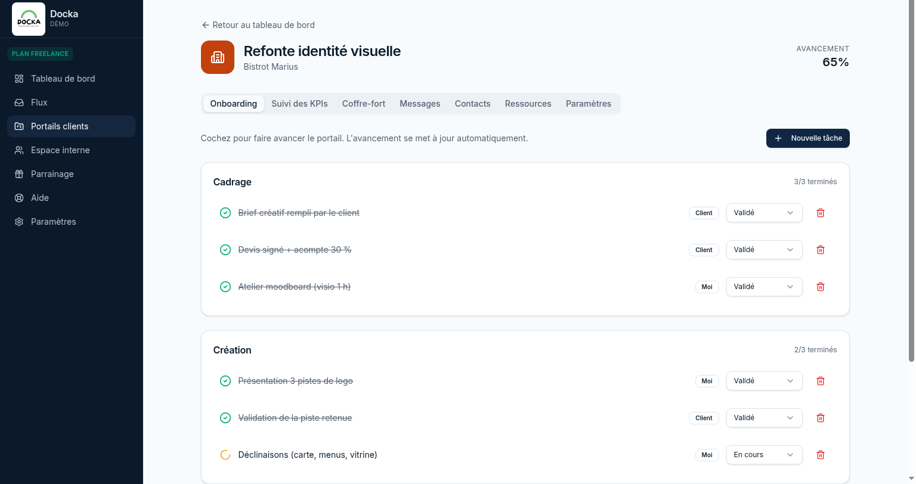916x484 pixels.
Task: Click the Portails clients folder icon
Action: [x=19, y=126]
